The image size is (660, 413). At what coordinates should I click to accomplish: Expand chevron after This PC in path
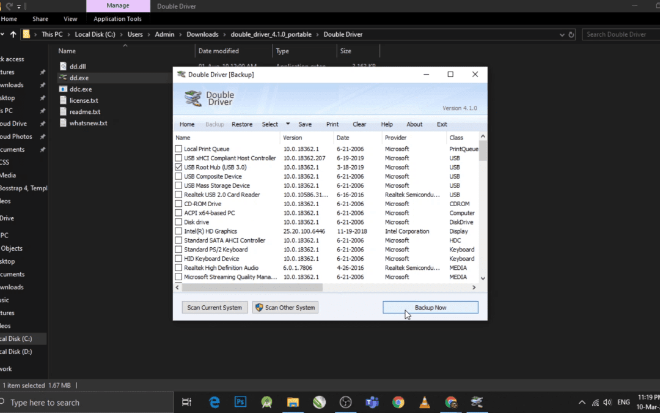(69, 34)
